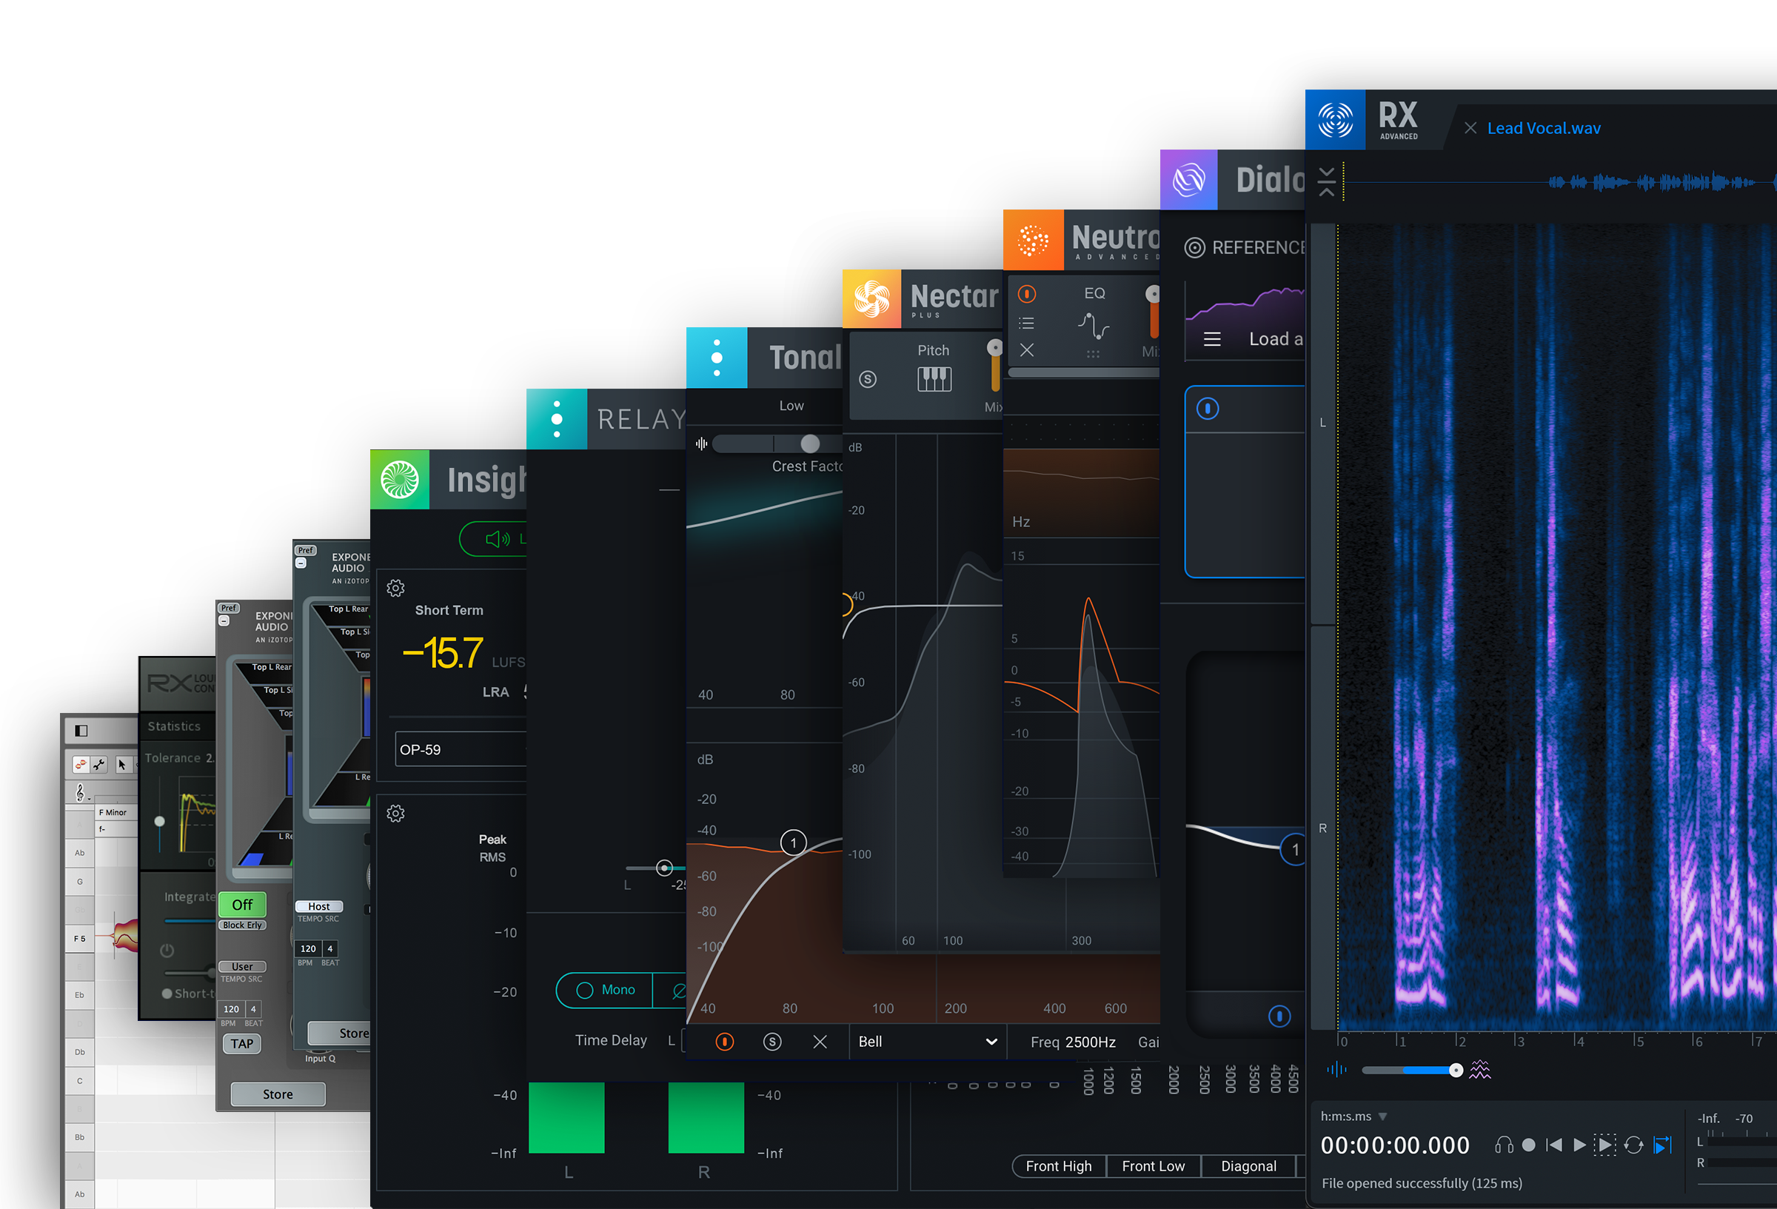The width and height of the screenshot is (1777, 1209).
Task: Open the upper Insight settings gear
Action: pyautogui.click(x=395, y=588)
